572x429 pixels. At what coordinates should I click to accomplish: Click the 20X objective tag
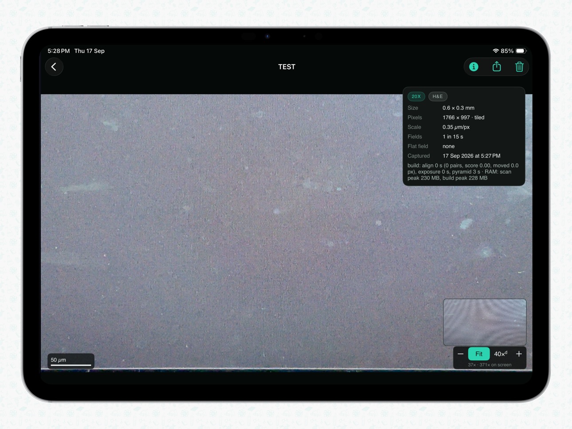[x=416, y=96]
